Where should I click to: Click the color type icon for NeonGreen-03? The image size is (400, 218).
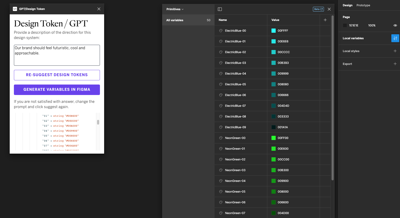coord(221,170)
